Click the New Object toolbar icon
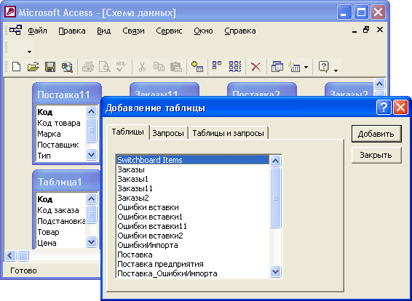Screen dimensions: 412x301 coord(294,67)
